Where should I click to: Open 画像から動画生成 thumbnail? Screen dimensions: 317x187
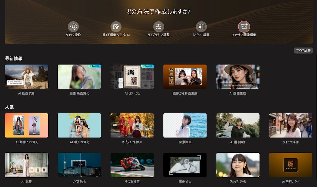click(x=185, y=77)
